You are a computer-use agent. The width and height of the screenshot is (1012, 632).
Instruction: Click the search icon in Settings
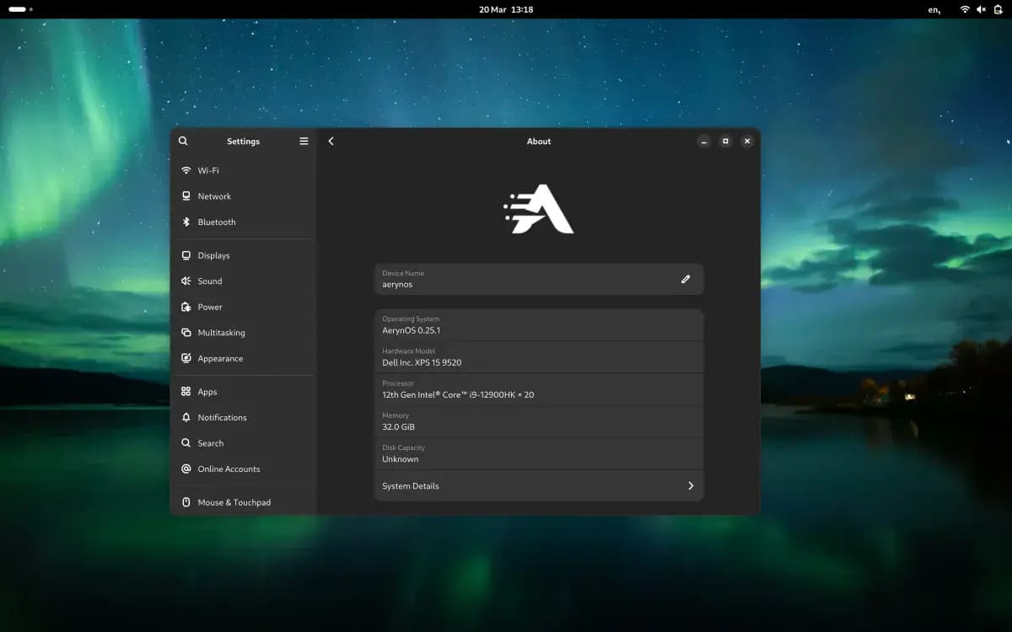[x=183, y=141]
